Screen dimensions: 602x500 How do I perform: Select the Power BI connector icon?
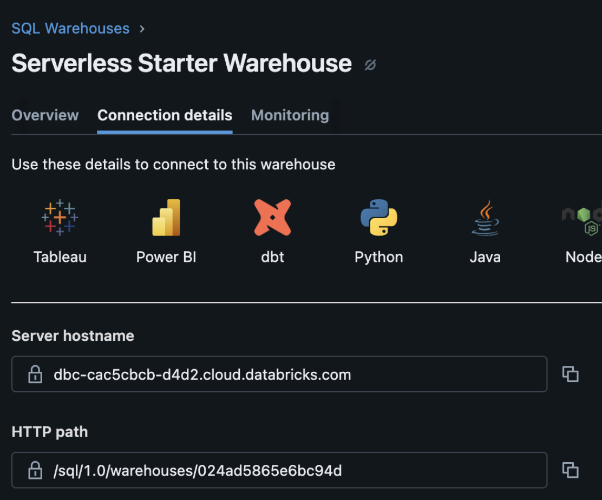click(x=166, y=218)
